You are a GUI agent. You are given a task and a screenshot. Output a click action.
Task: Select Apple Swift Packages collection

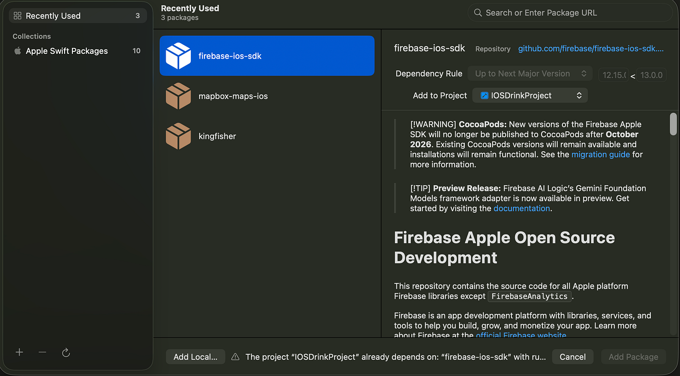pyautogui.click(x=78, y=51)
